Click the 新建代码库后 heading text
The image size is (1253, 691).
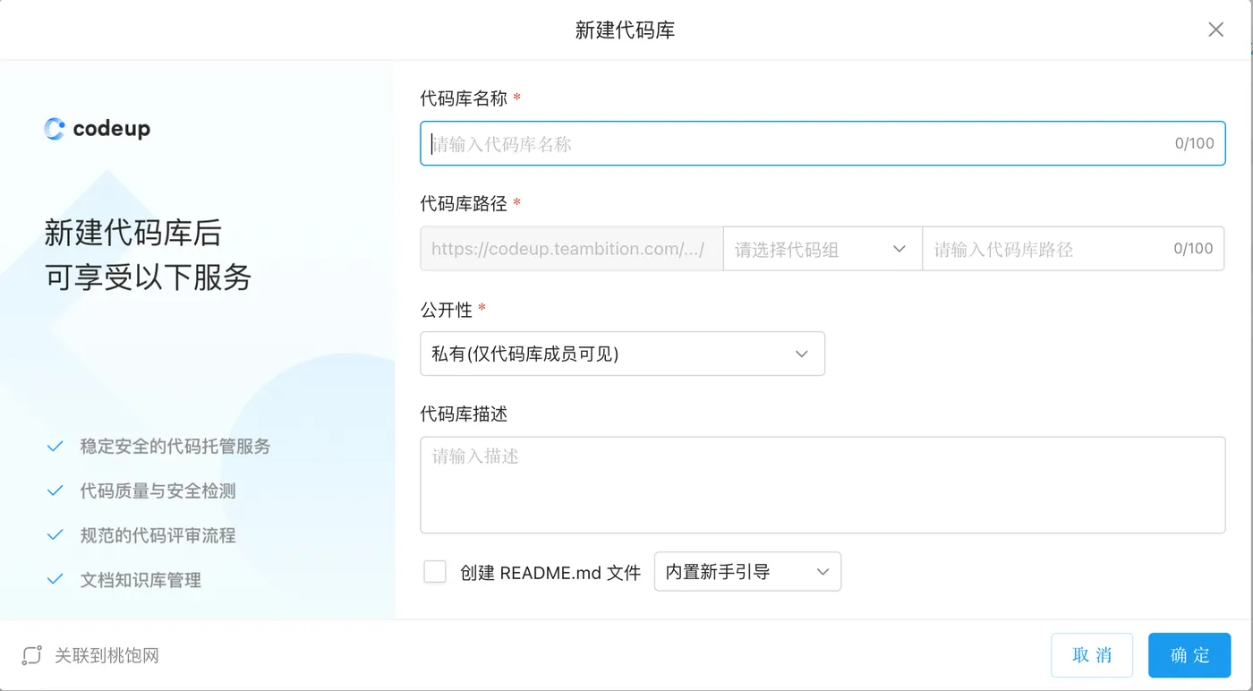coord(132,233)
